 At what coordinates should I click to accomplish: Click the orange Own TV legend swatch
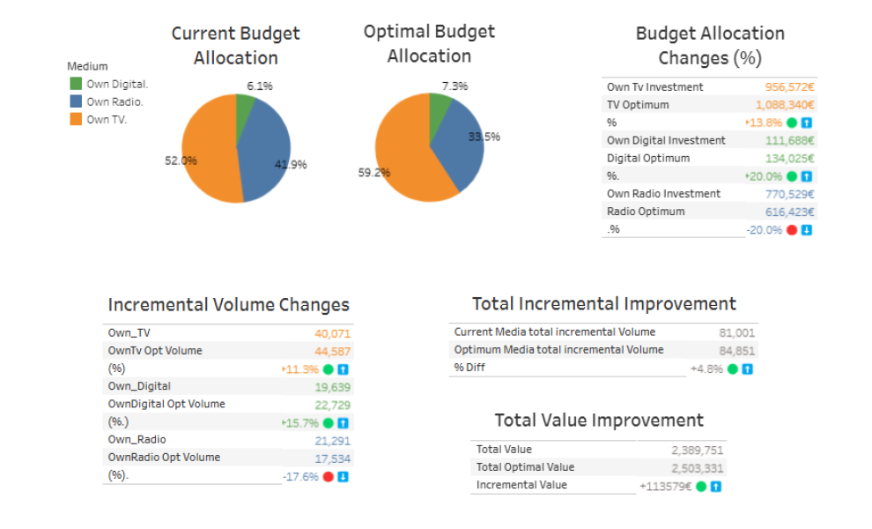point(76,119)
